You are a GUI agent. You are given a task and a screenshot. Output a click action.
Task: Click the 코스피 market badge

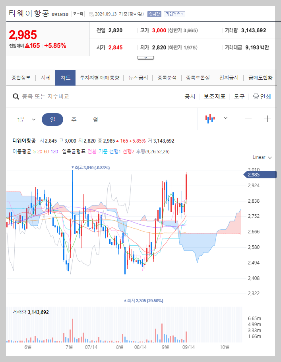(x=78, y=14)
